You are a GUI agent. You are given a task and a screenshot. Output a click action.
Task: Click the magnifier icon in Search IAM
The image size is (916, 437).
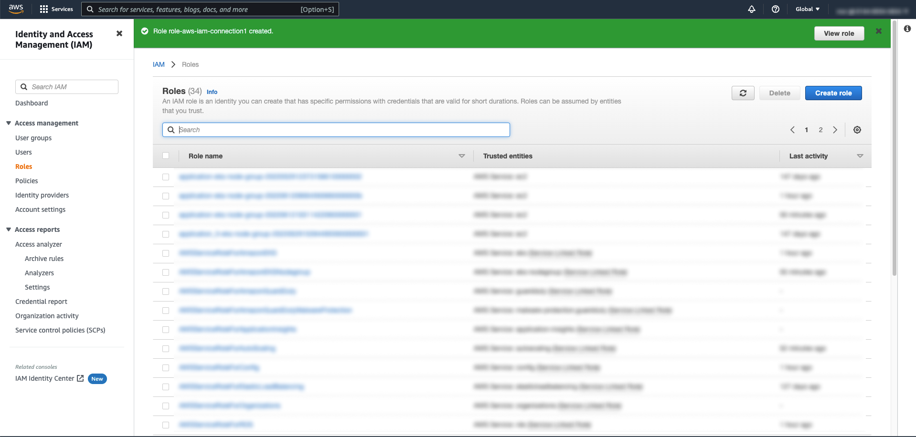24,87
